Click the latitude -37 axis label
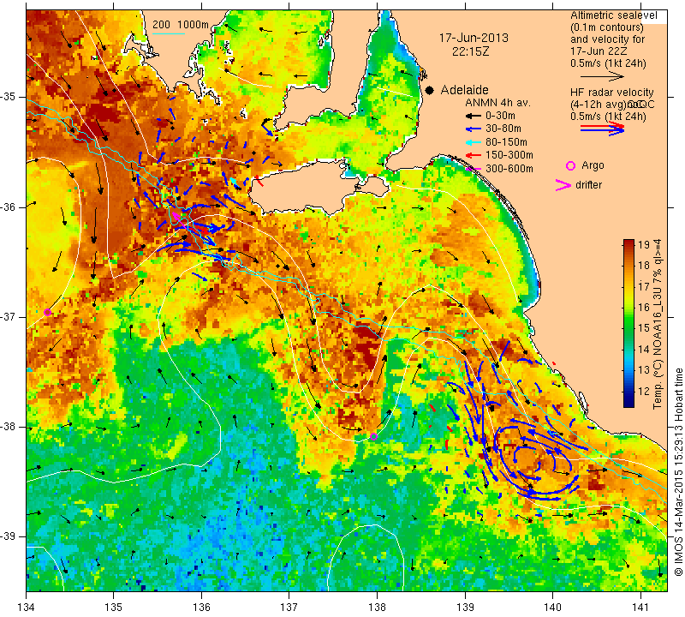 point(9,316)
